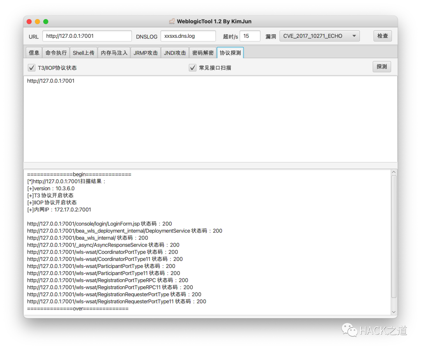Click the [+]version：10.3.6.0 result line
421x349 pixels.
(51, 188)
